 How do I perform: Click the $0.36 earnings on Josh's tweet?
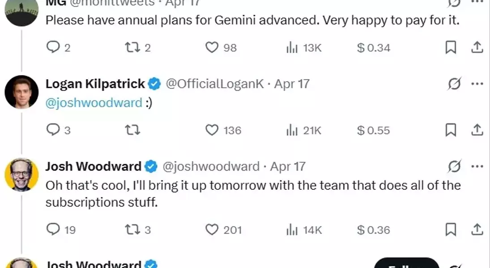[x=374, y=230]
